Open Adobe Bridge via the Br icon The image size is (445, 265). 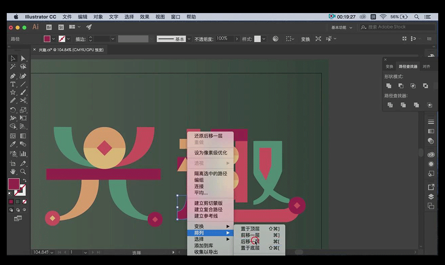(49, 27)
